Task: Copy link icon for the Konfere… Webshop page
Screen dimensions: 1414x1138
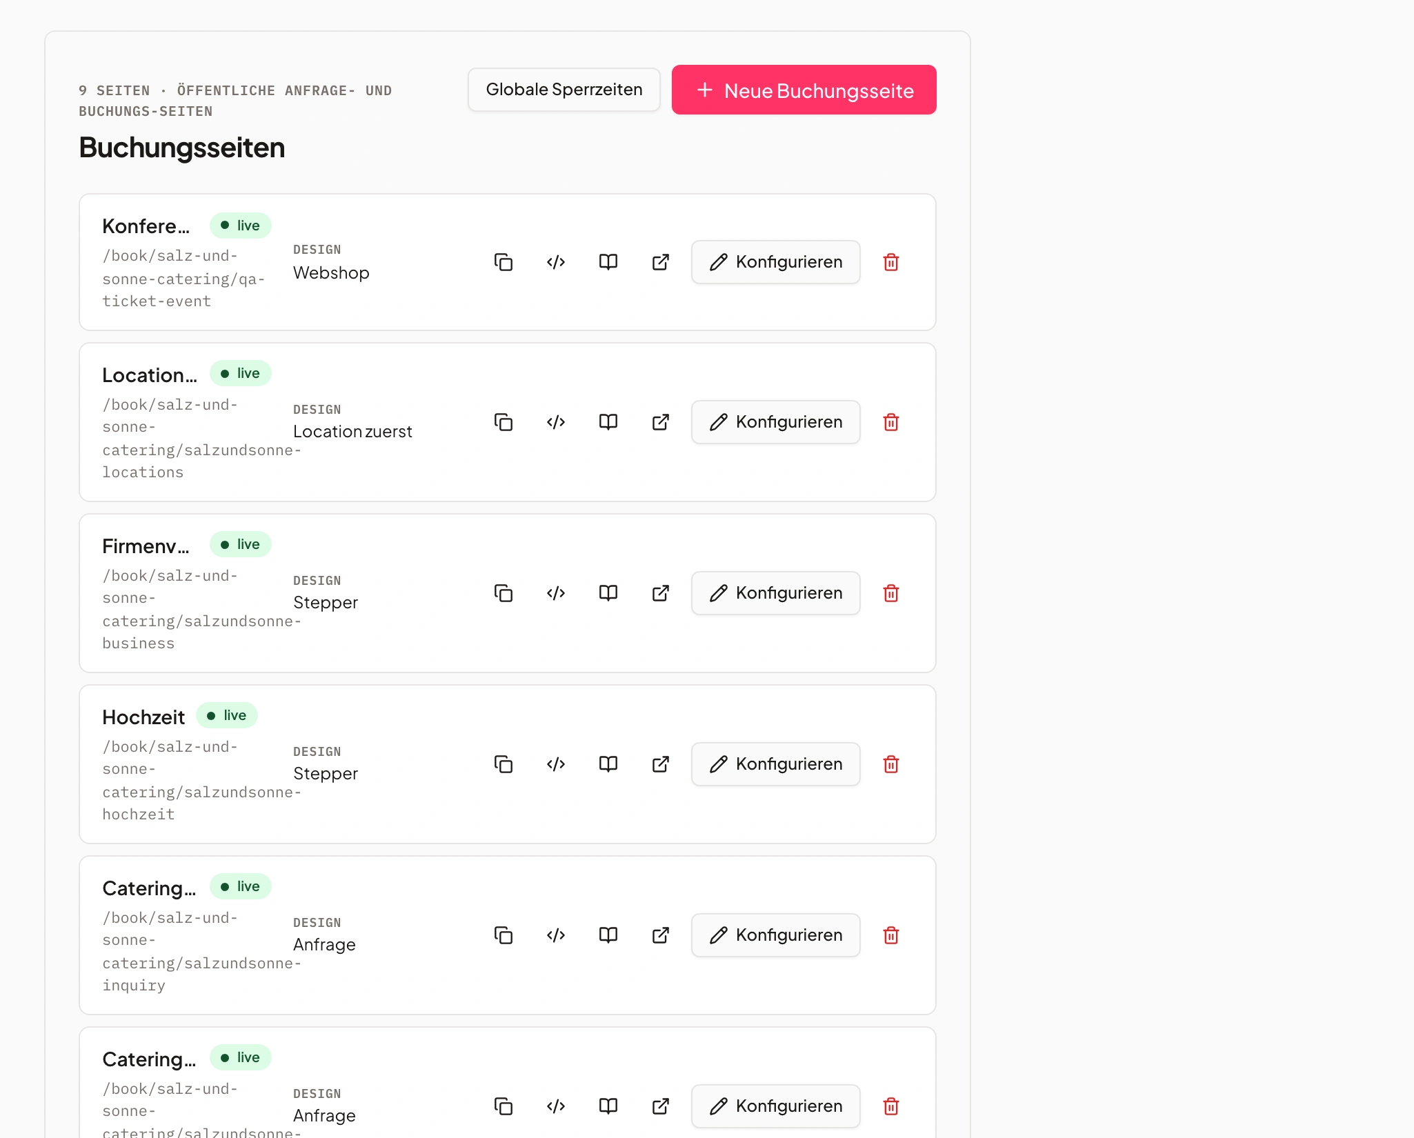Action: click(504, 262)
